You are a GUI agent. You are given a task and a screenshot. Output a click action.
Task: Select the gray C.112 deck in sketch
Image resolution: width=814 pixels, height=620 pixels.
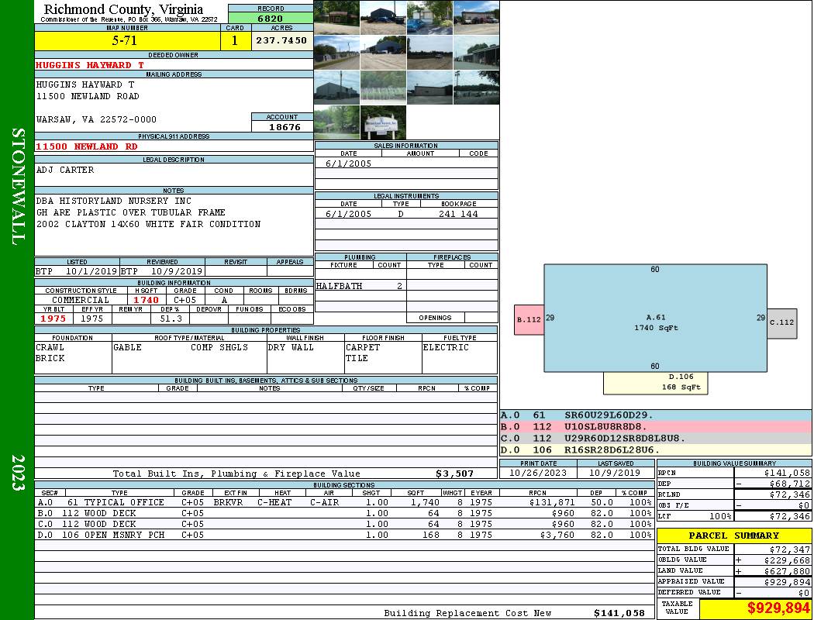click(x=782, y=322)
